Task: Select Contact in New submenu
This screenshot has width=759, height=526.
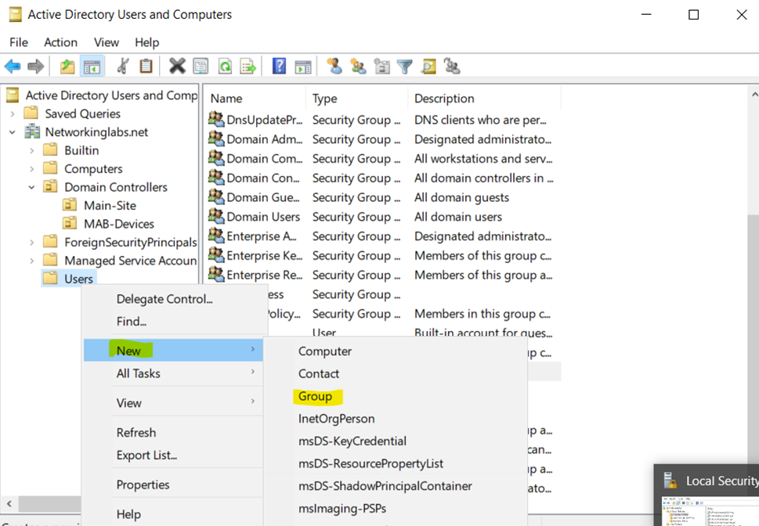Action: [x=396, y=373]
